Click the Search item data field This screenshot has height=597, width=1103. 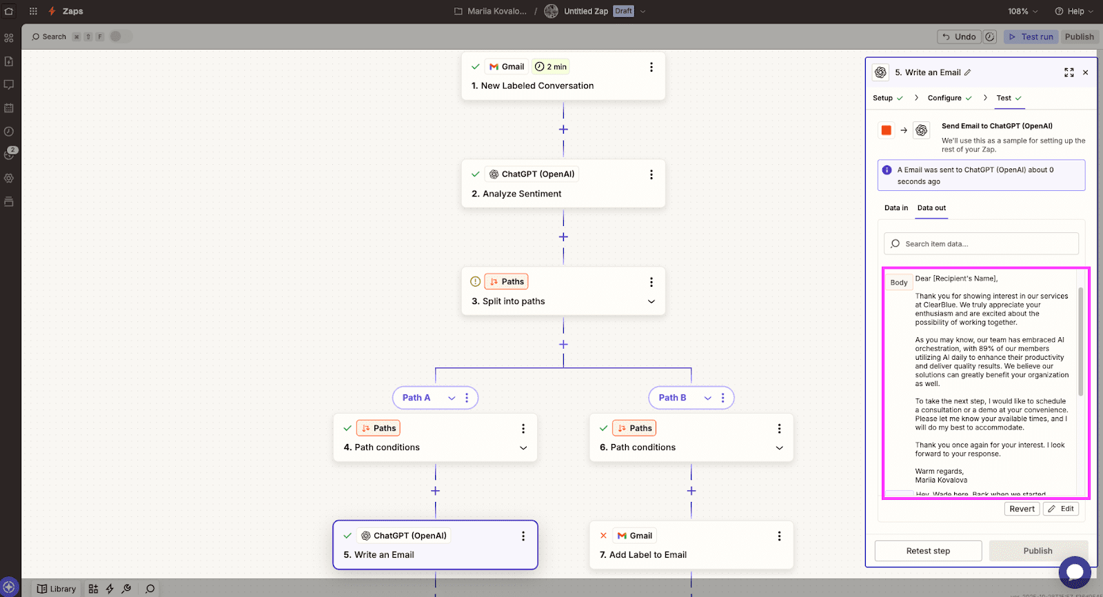(x=981, y=244)
